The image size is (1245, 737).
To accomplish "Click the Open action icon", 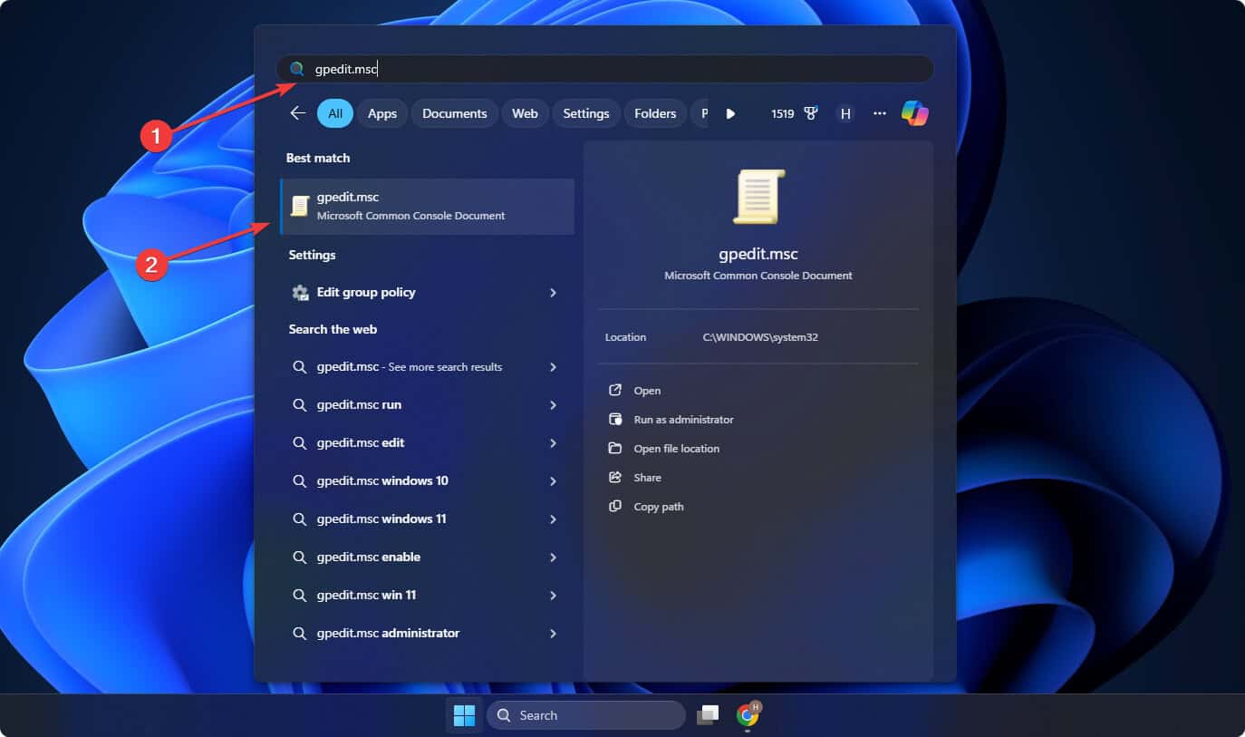I will click(x=615, y=390).
